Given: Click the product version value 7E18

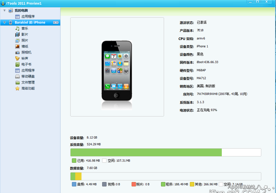Looking at the screenshot, I should [x=200, y=30].
